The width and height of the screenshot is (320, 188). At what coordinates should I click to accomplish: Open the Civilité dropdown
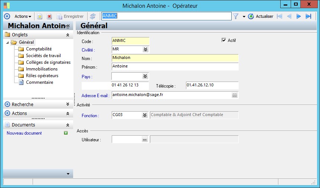coord(145,49)
